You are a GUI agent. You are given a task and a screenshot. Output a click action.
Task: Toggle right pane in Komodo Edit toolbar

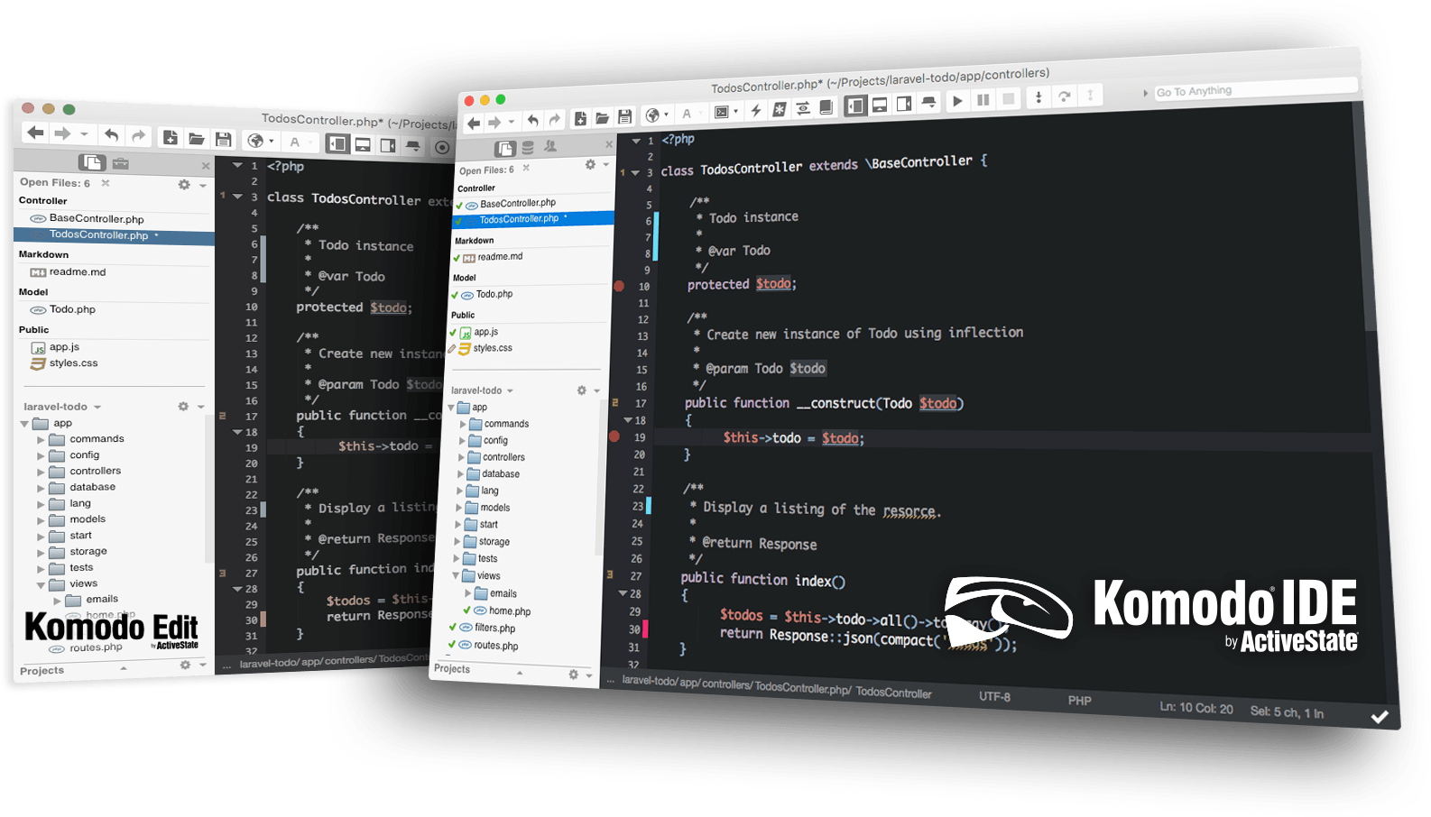(x=388, y=145)
